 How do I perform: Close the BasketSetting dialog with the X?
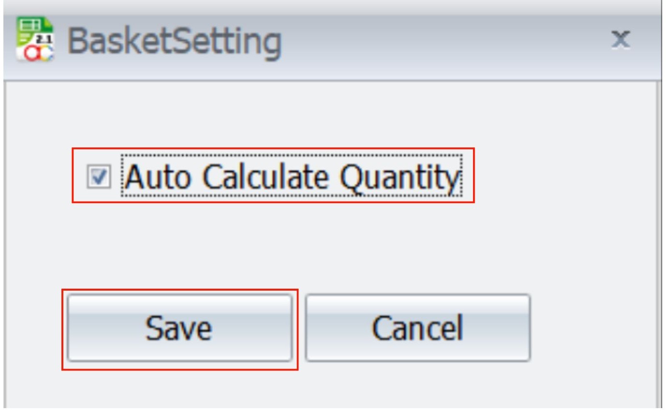click(620, 40)
